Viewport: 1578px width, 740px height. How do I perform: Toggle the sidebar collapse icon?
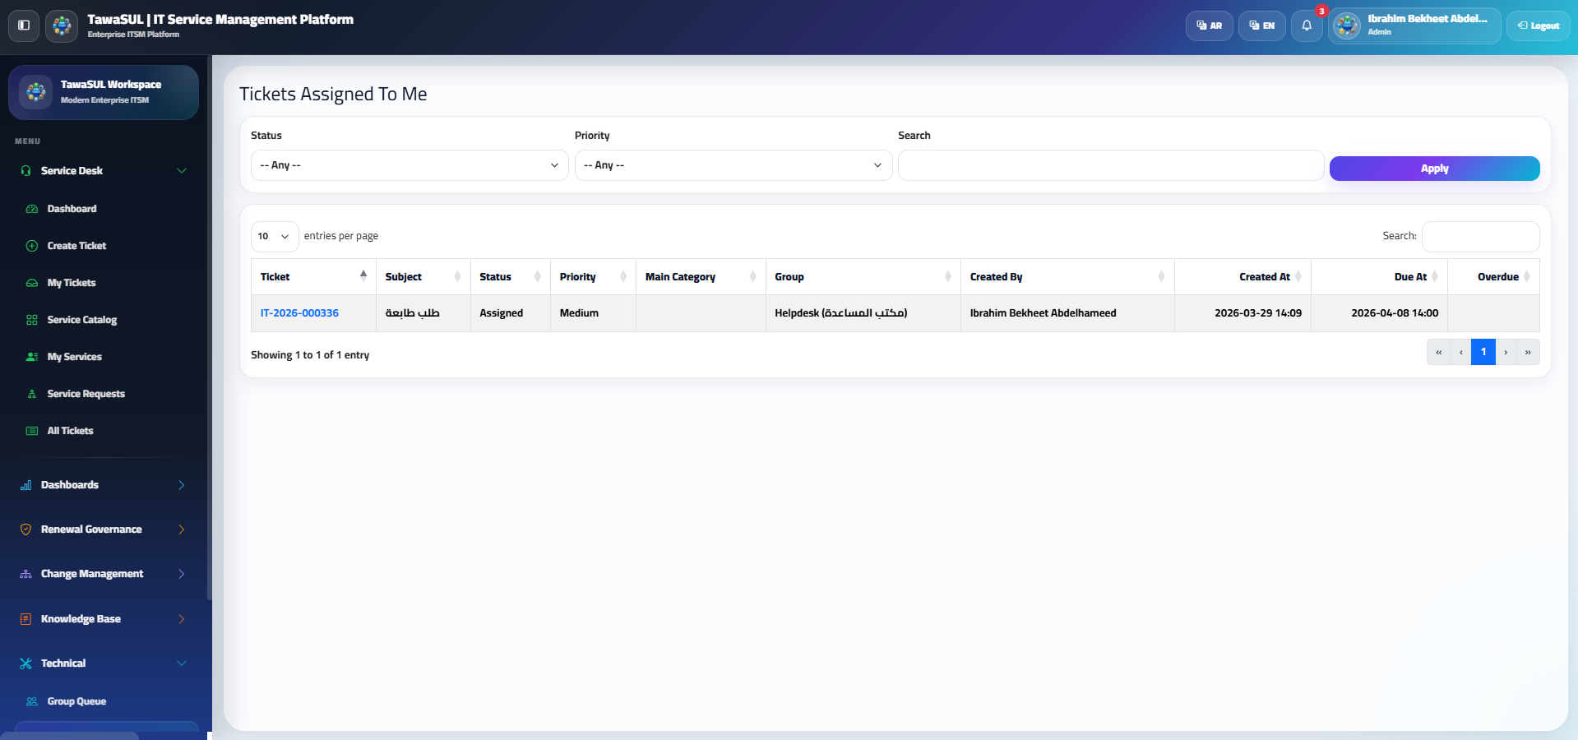(x=24, y=25)
